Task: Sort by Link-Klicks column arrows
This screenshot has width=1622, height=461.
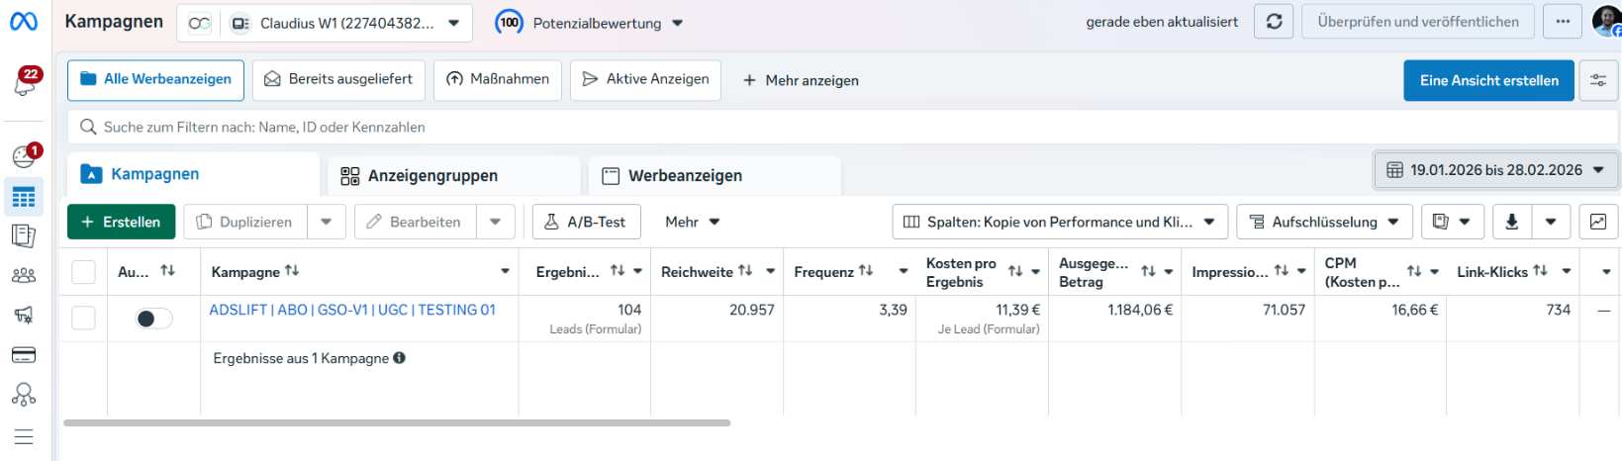Action: tap(1540, 270)
